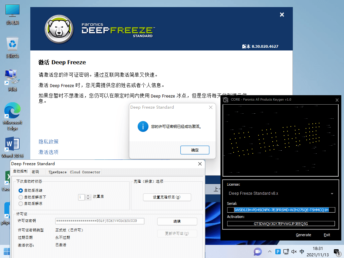Click the version 8.30.020.4627 text
The image size is (344, 258).
260,46
